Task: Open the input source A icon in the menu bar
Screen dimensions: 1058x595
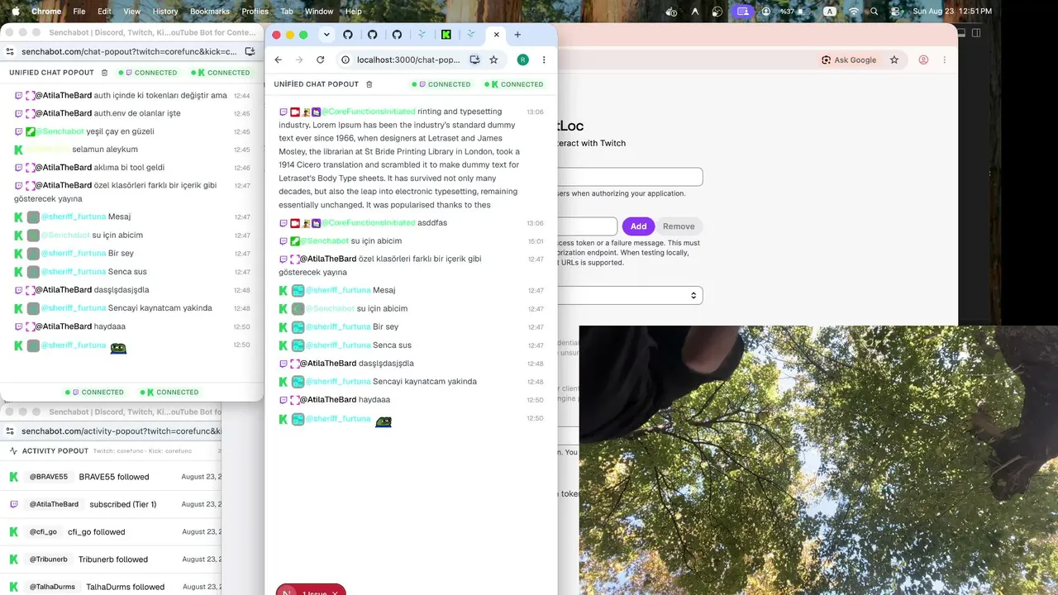Action: click(x=830, y=12)
